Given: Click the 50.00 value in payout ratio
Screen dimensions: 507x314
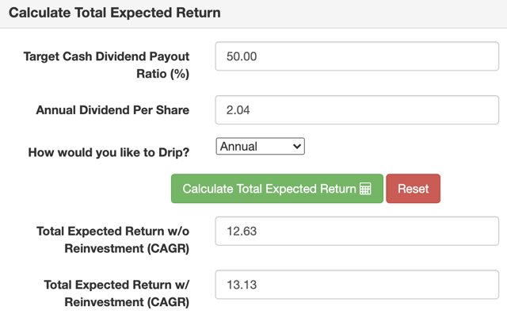Looking at the screenshot, I should [242, 56].
